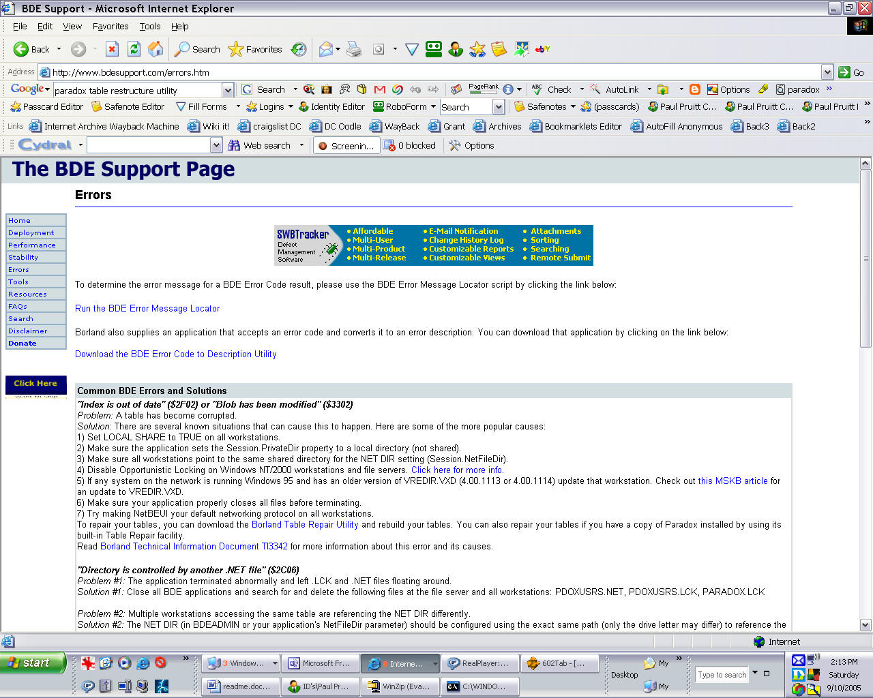Open the Favorites star button in IE toolbar

click(x=254, y=49)
